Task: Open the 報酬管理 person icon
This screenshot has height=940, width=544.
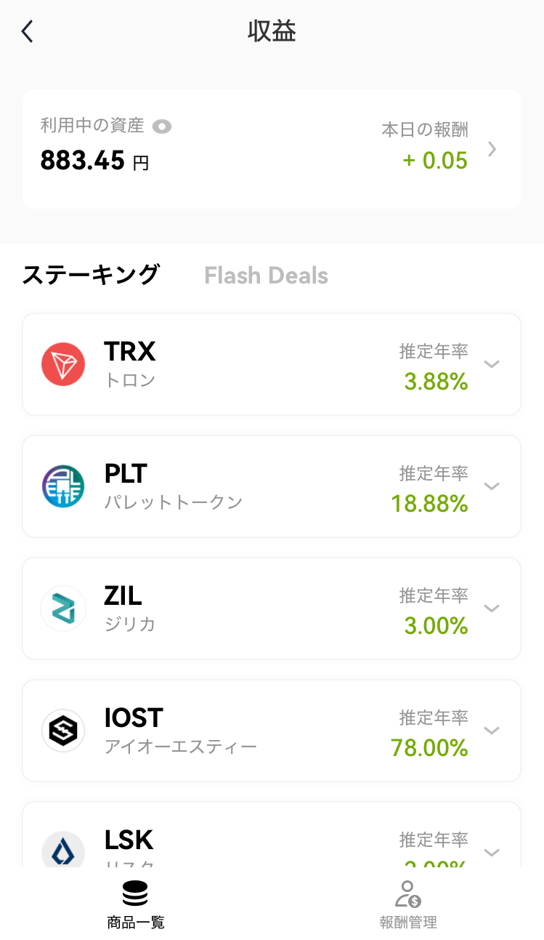Action: click(408, 893)
